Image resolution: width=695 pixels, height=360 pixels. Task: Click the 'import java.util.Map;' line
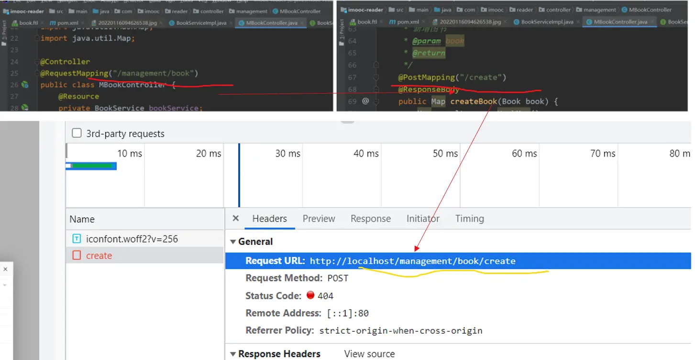(x=88, y=38)
